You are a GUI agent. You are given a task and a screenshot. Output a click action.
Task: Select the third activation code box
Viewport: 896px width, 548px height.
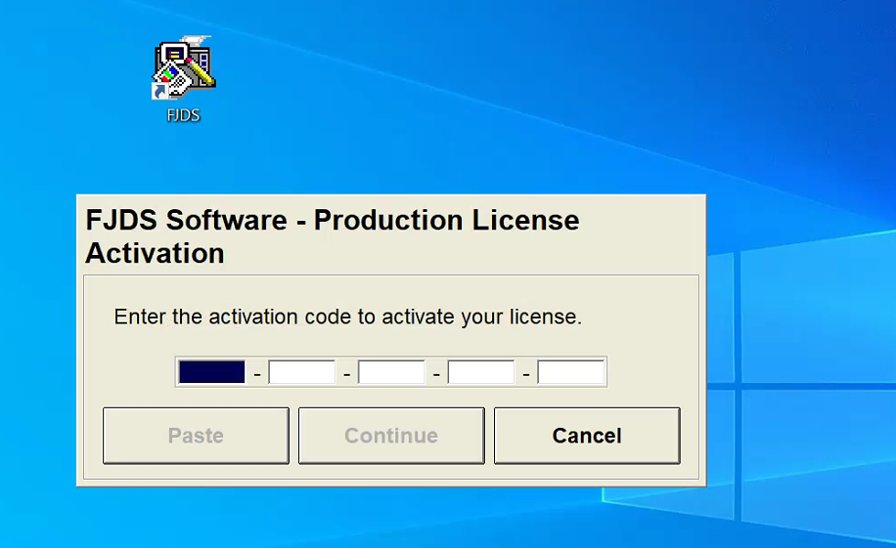[x=391, y=372]
